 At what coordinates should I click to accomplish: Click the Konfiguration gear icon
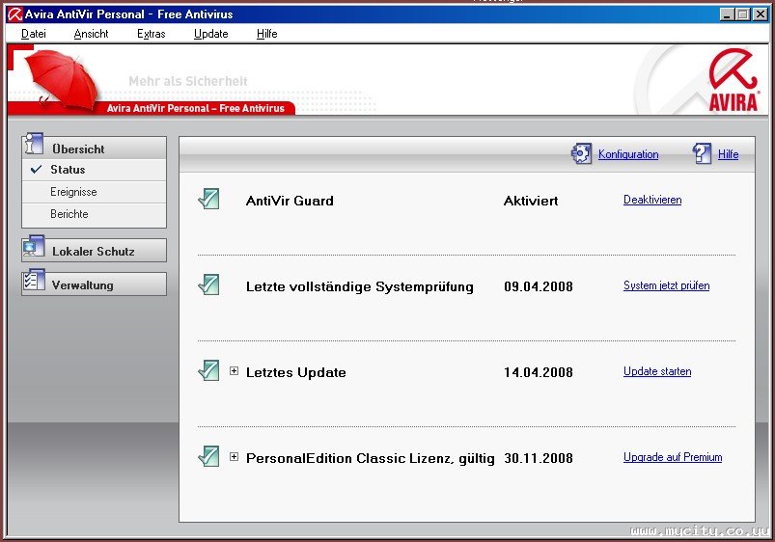tap(581, 153)
